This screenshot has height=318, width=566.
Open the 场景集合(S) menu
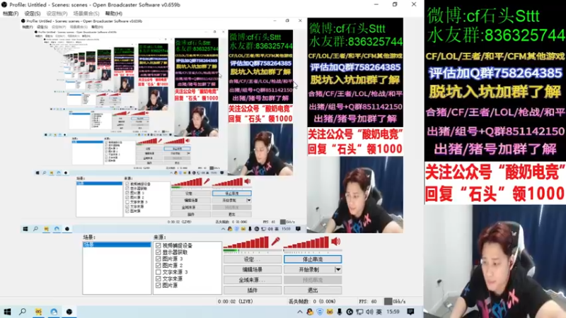coord(86,13)
